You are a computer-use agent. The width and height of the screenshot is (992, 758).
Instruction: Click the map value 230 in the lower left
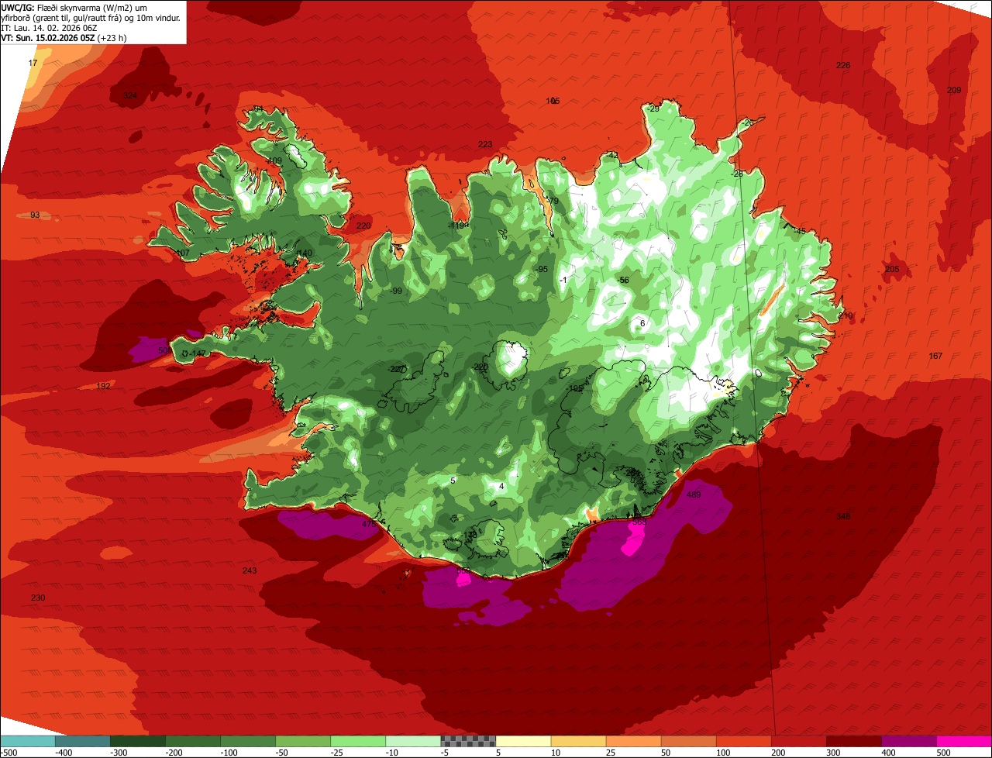(38, 598)
